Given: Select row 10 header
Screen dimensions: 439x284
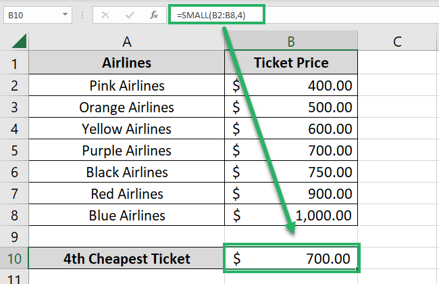Looking at the screenshot, I should pyautogui.click(x=14, y=258).
